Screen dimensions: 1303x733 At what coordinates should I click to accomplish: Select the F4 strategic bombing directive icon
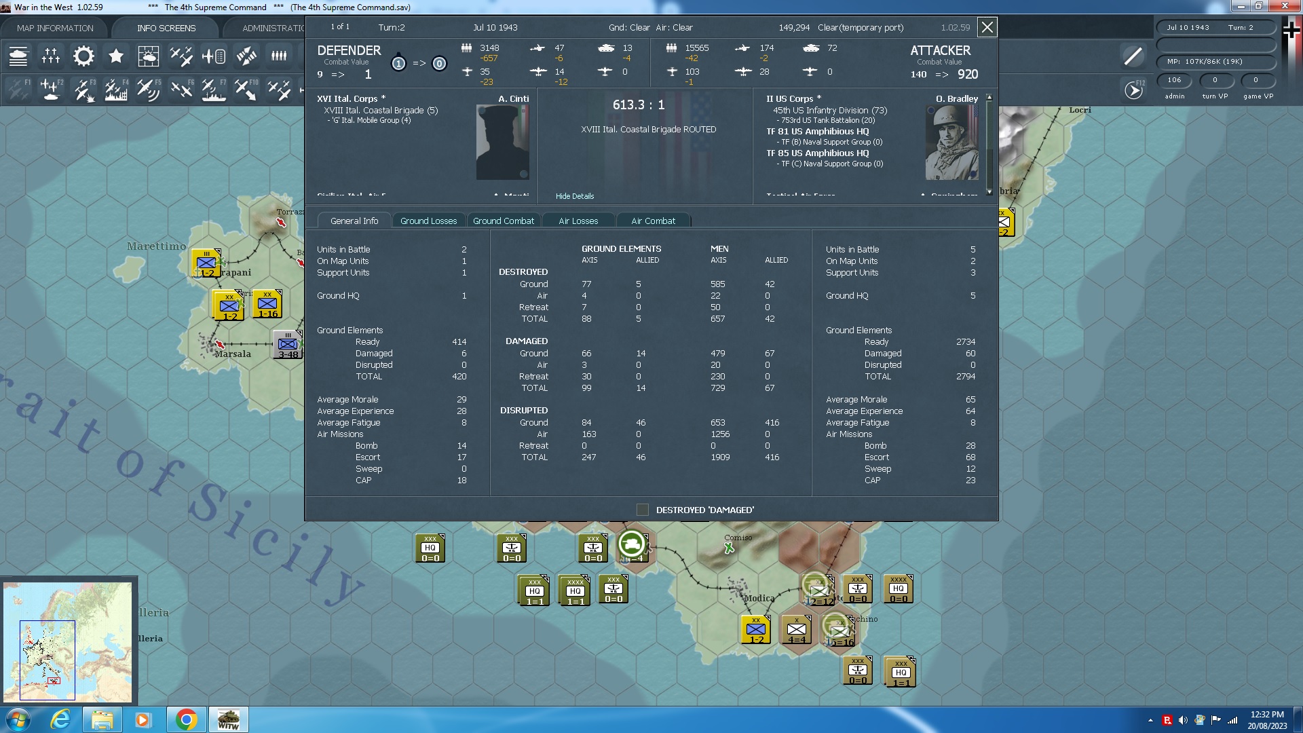pos(116,89)
